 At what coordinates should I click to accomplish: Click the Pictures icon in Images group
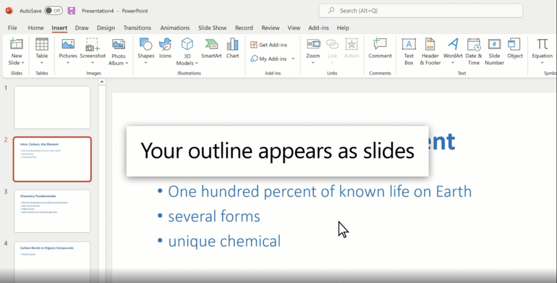[68, 45]
